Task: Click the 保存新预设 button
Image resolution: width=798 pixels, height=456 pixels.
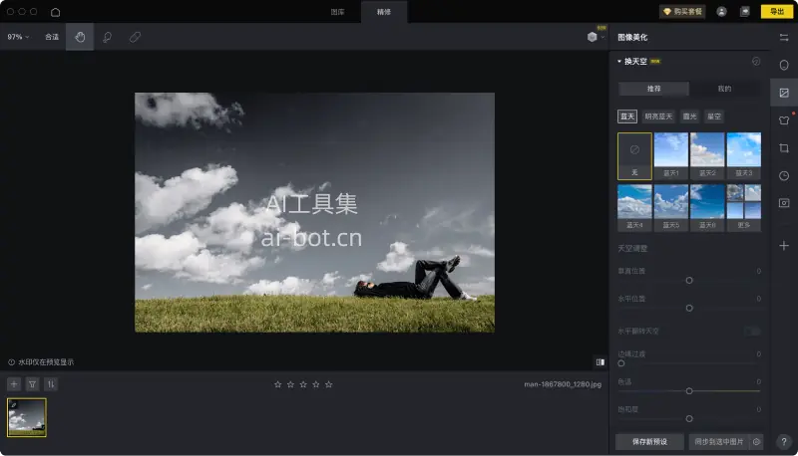Action: [x=649, y=442]
